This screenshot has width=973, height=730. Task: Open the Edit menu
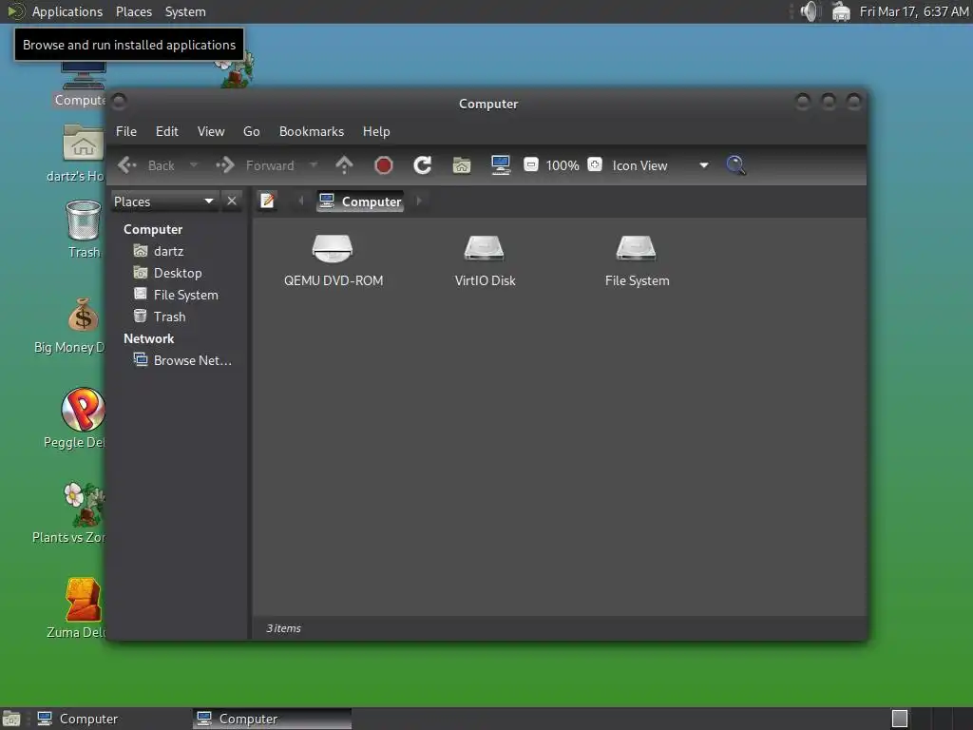167,131
